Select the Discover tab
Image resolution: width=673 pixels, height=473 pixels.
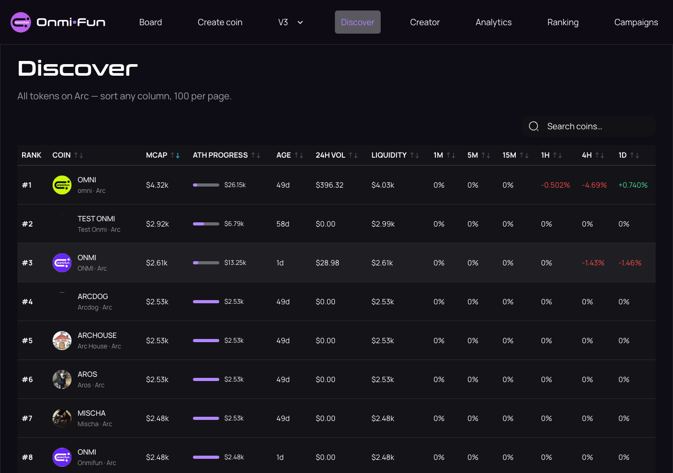click(358, 22)
